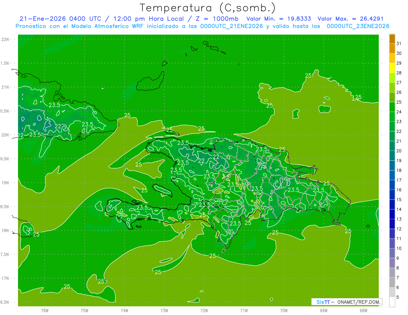Click the colorbar label 26

coord(399,92)
